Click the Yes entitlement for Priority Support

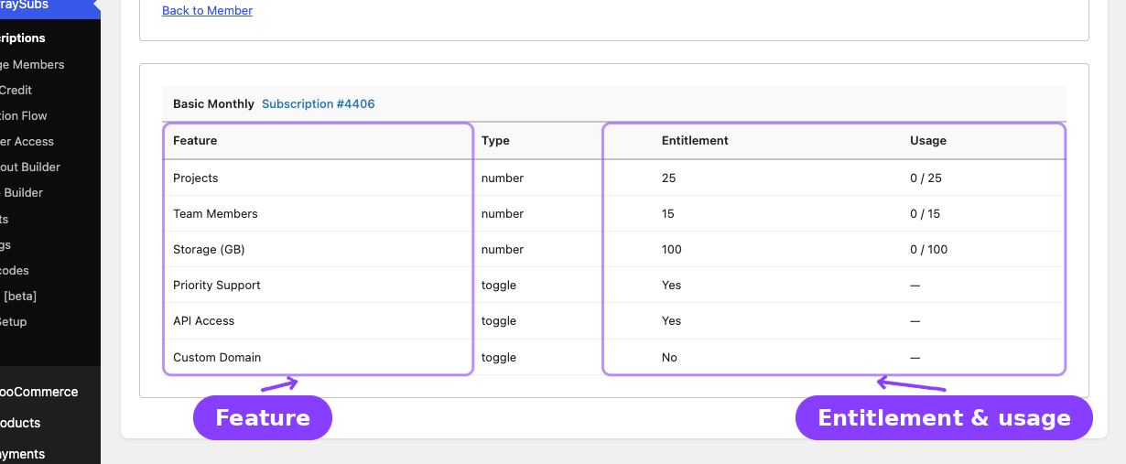click(x=672, y=285)
